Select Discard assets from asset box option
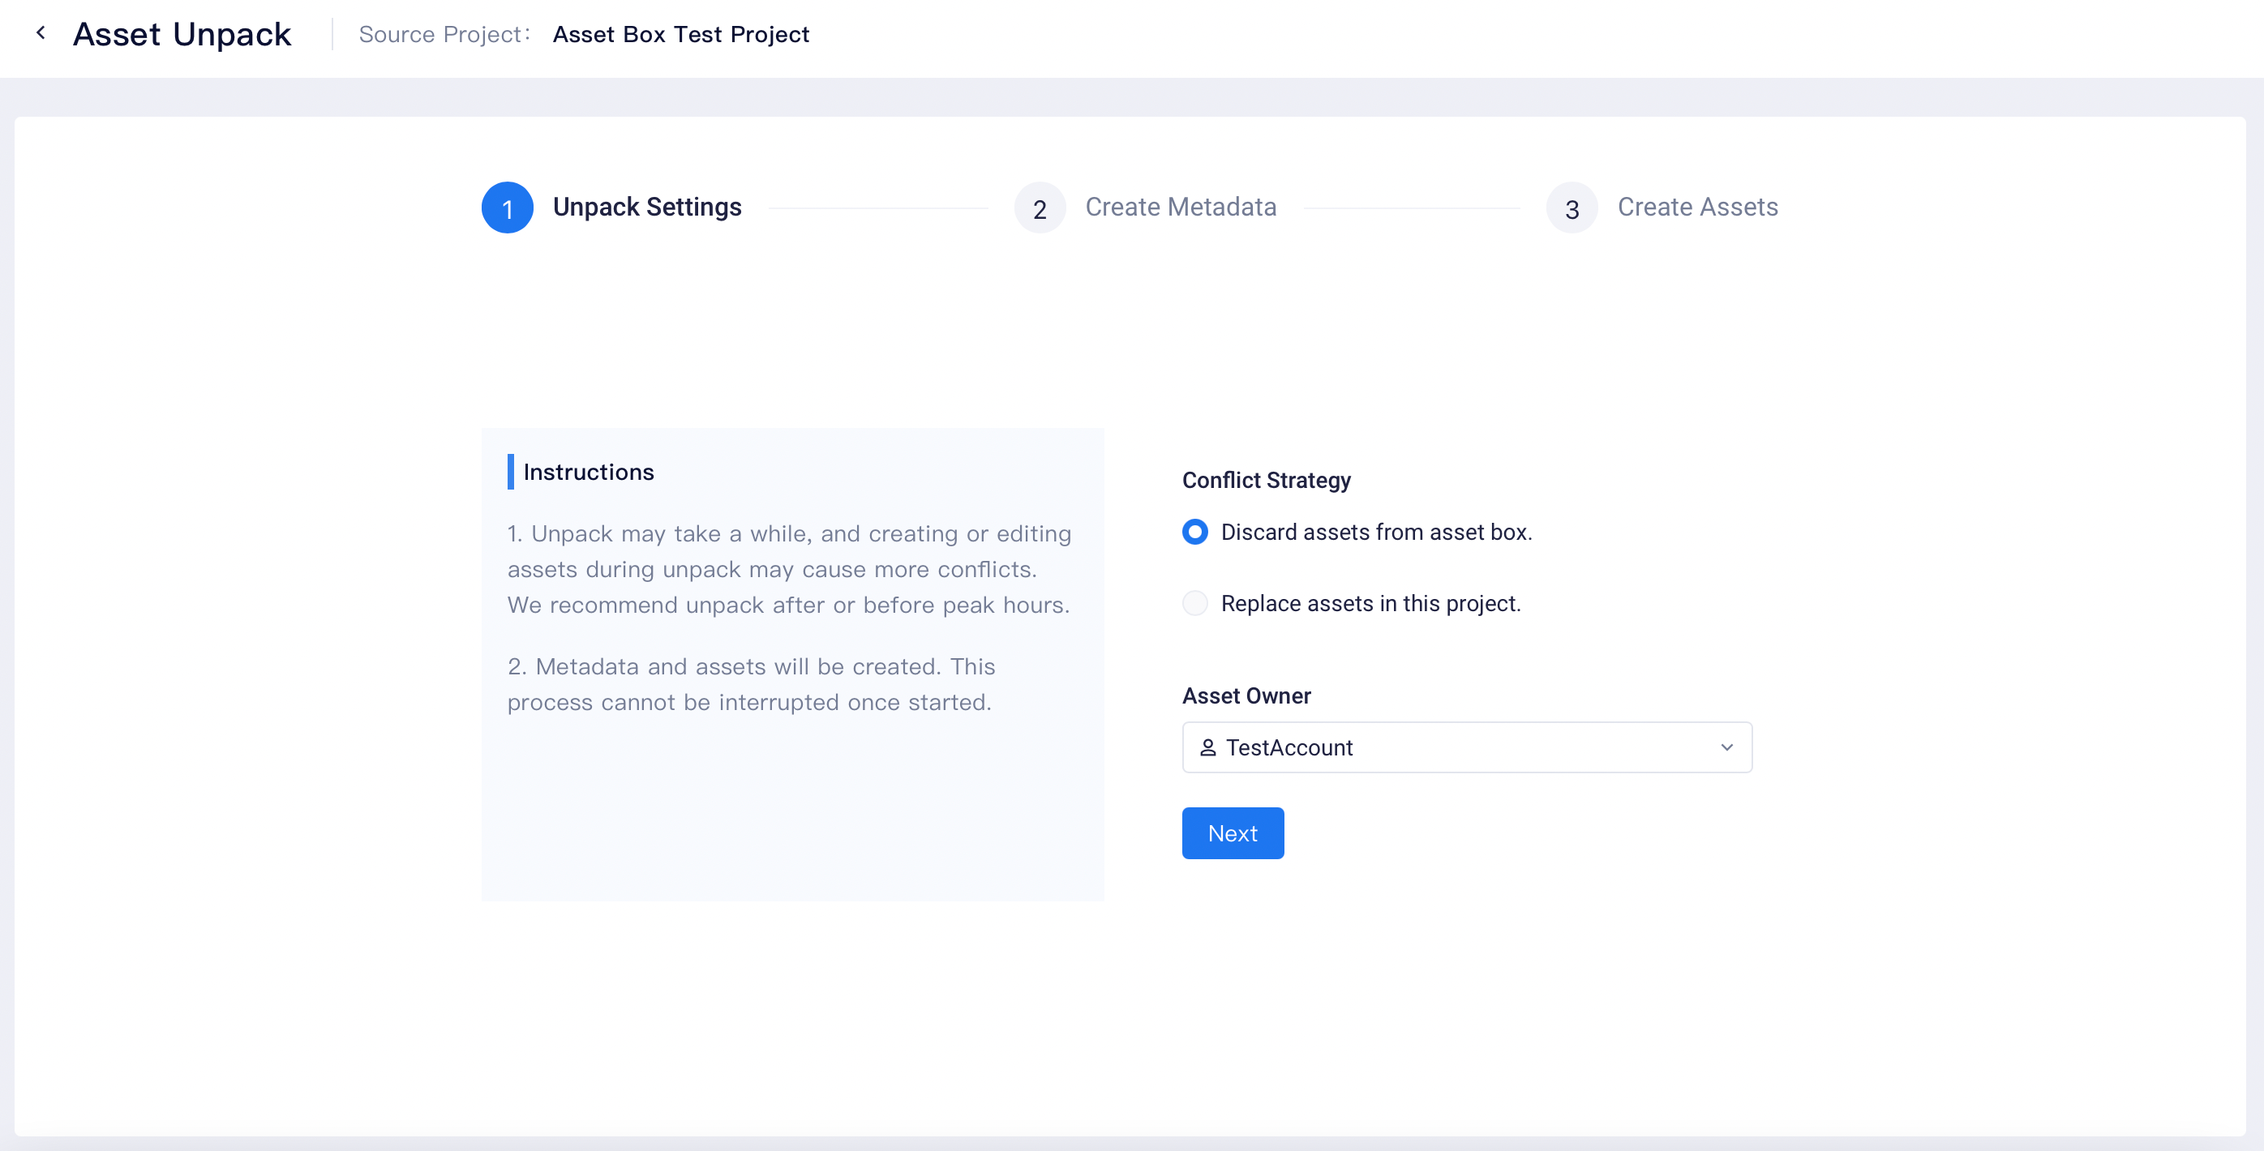 (x=1194, y=532)
